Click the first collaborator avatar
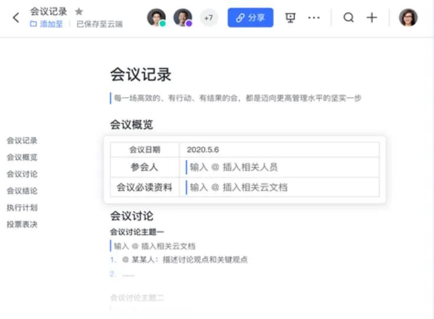The image size is (434, 319). [x=156, y=18]
